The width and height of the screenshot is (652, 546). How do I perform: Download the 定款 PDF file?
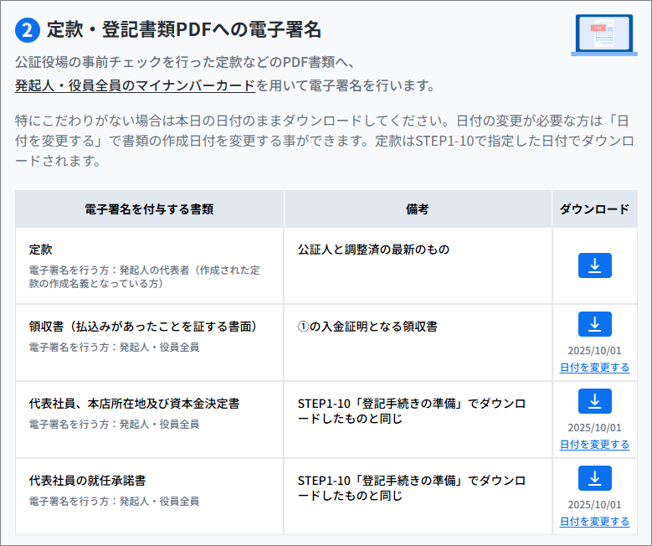coord(594,265)
